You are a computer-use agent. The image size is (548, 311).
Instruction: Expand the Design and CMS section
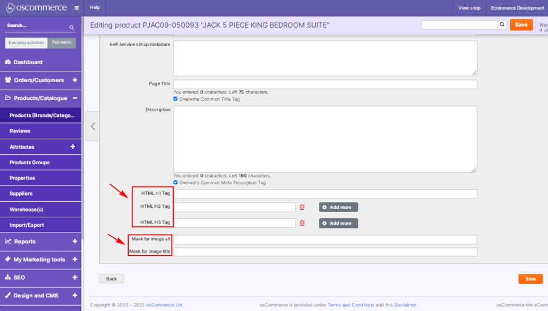click(x=75, y=295)
